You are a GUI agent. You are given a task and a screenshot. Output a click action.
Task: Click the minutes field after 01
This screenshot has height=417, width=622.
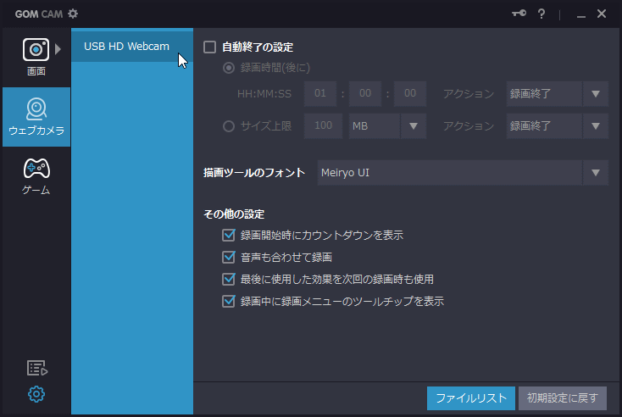pyautogui.click(x=365, y=93)
